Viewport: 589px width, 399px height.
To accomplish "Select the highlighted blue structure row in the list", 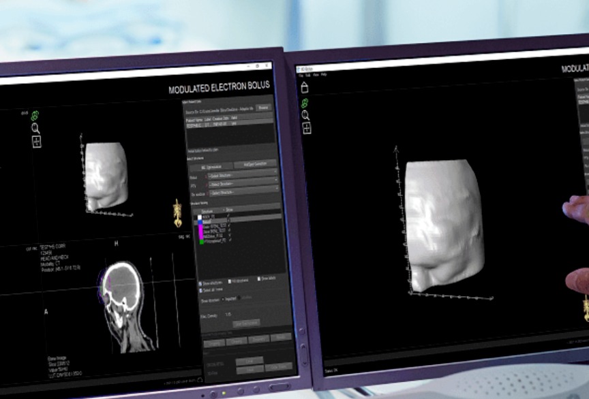I will [x=238, y=221].
